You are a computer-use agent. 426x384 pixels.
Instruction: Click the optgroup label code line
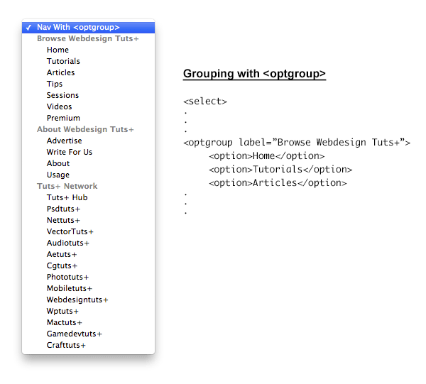(297, 143)
